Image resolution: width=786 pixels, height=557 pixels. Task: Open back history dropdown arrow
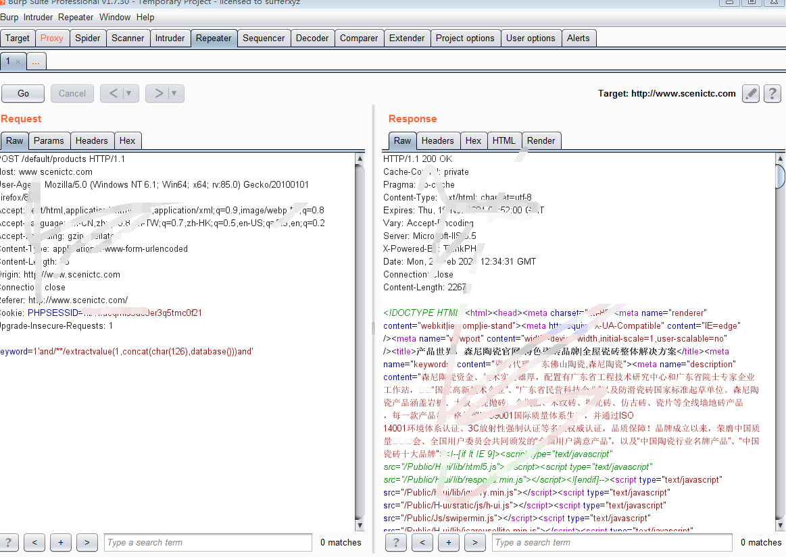pos(129,93)
